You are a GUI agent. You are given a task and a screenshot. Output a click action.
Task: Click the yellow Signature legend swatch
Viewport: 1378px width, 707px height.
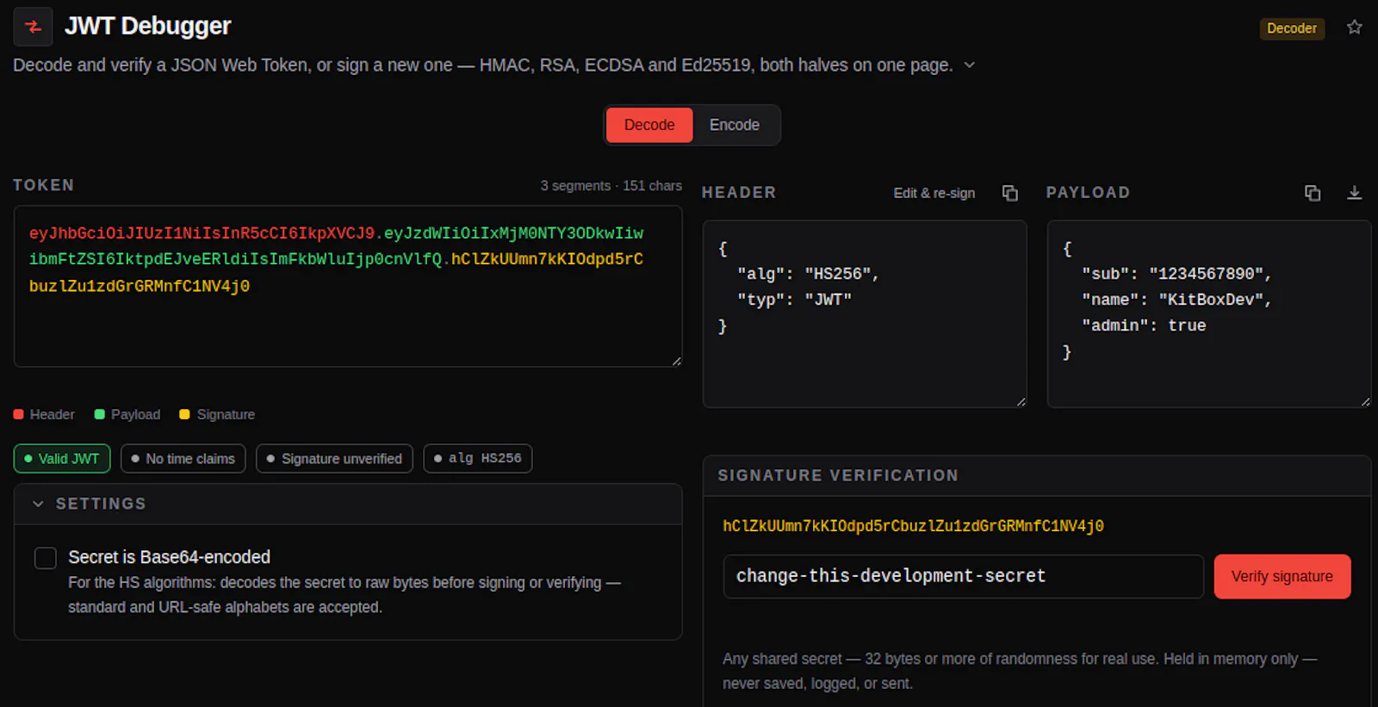click(184, 414)
